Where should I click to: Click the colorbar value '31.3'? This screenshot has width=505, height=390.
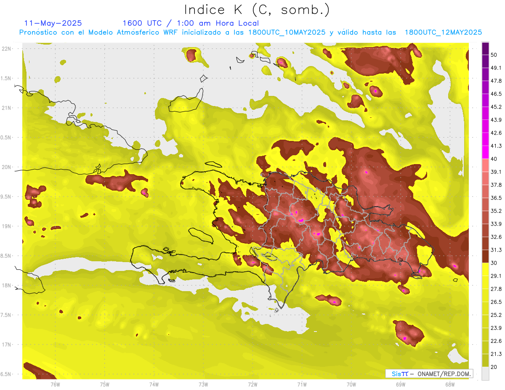tap(497, 250)
